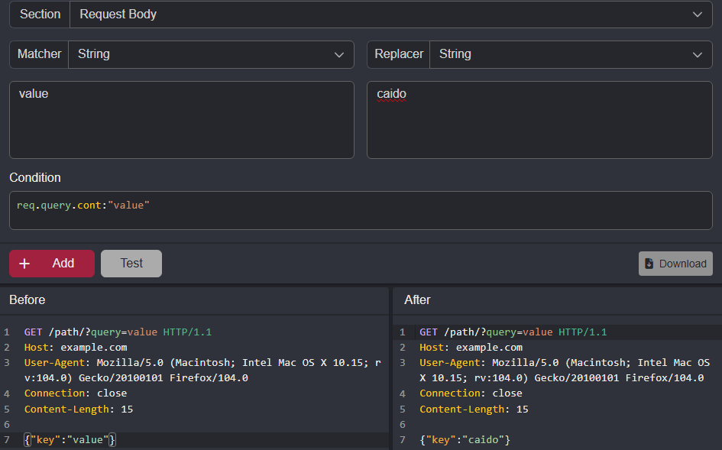Focus the Replacer text area containing "caido"
Image resolution: width=722 pixels, height=450 pixels.
(x=539, y=120)
